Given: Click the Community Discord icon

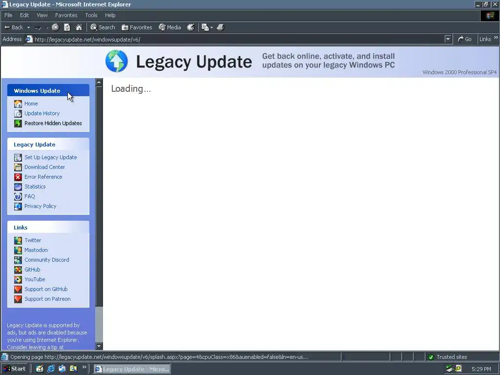Looking at the screenshot, I should [x=18, y=260].
